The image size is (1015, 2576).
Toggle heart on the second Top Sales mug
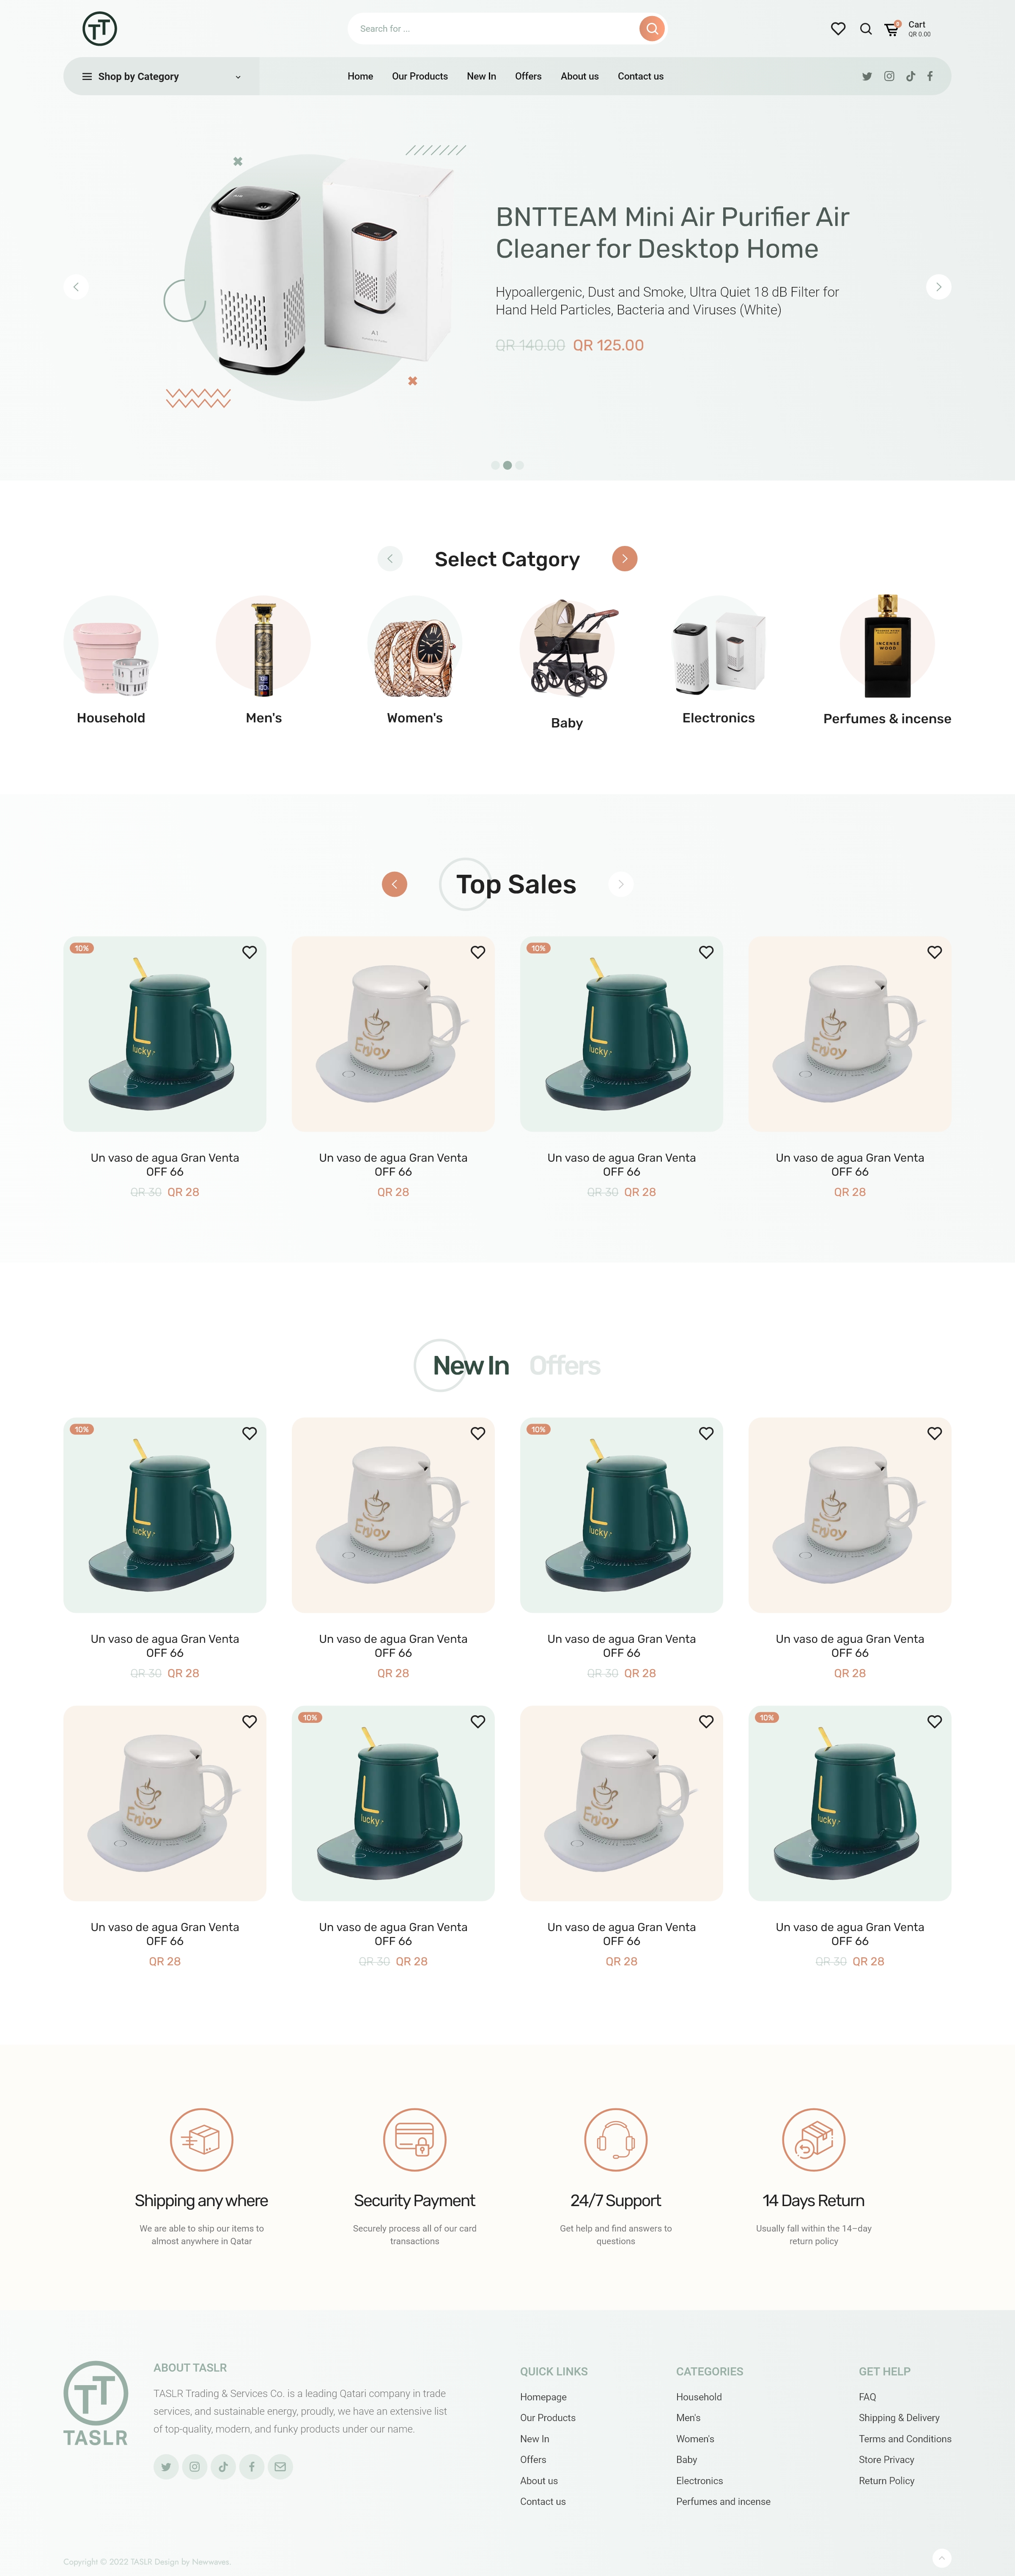[477, 952]
